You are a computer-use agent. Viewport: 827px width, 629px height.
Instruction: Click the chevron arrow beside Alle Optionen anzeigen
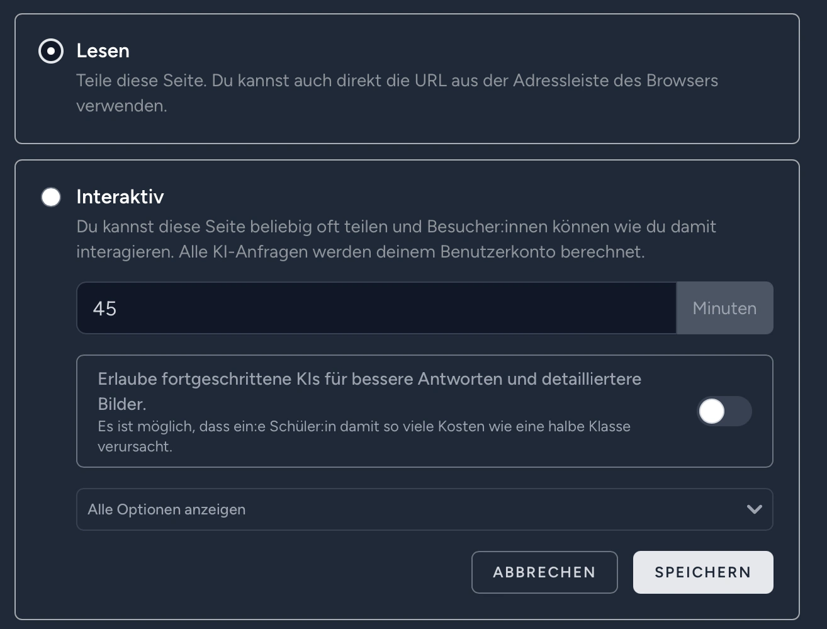(754, 509)
